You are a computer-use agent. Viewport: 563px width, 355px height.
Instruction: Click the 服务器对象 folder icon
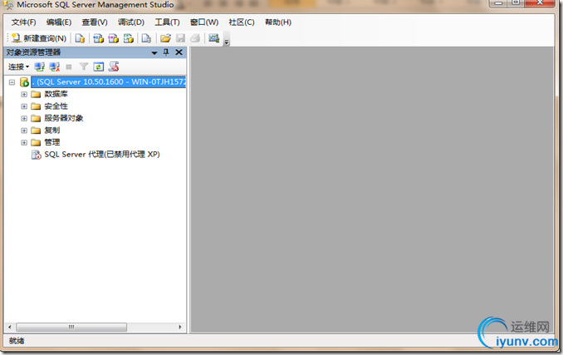tap(36, 118)
